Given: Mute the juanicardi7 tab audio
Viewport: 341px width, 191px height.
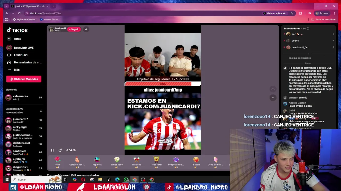Looking at the screenshot, I should tap(43, 6).
